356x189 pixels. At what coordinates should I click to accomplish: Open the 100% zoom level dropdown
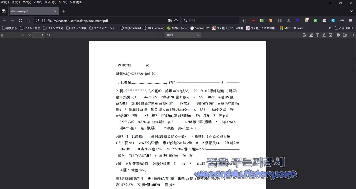tap(183, 35)
